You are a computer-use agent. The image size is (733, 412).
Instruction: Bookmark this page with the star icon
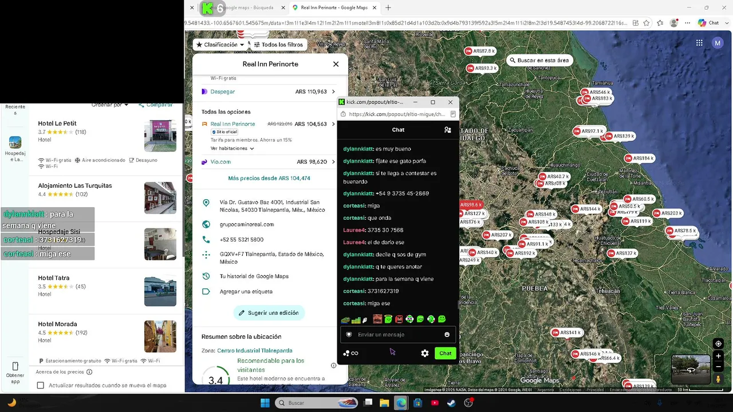(647, 23)
